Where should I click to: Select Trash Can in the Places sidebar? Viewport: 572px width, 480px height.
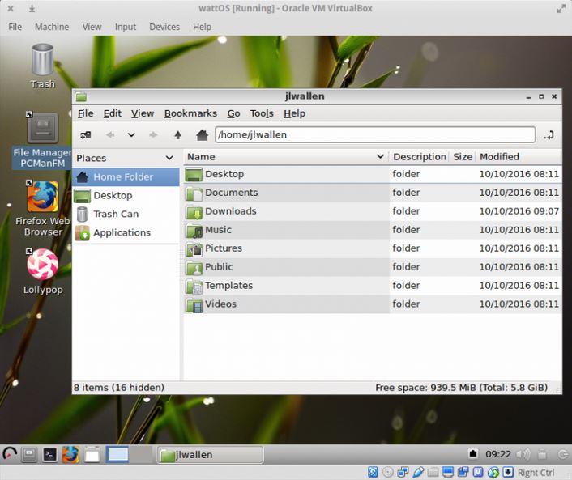tap(115, 214)
